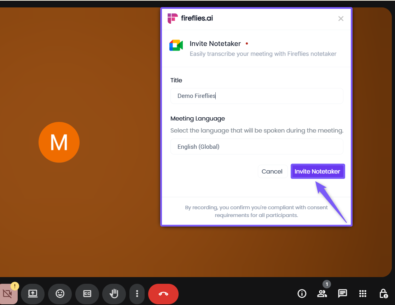Click the fireflies.ai logo

(190, 18)
